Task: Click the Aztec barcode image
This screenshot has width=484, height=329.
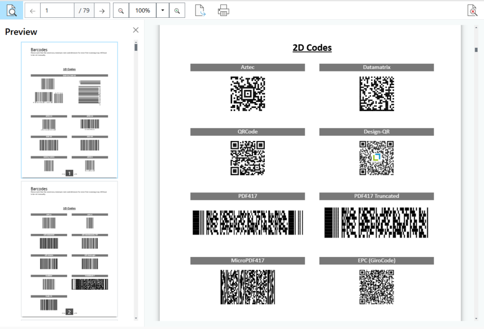Action: pyautogui.click(x=247, y=93)
